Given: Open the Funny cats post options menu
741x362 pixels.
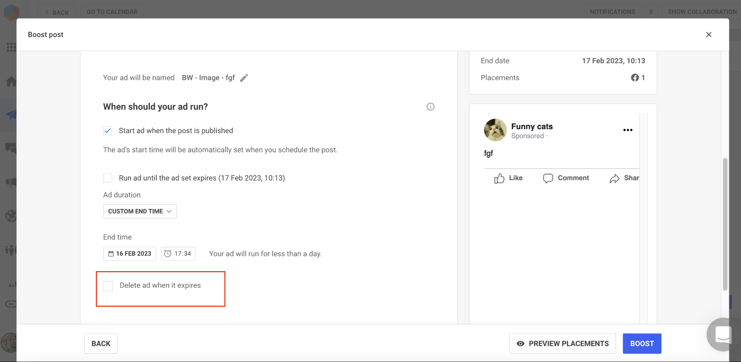Looking at the screenshot, I should coord(628,130).
